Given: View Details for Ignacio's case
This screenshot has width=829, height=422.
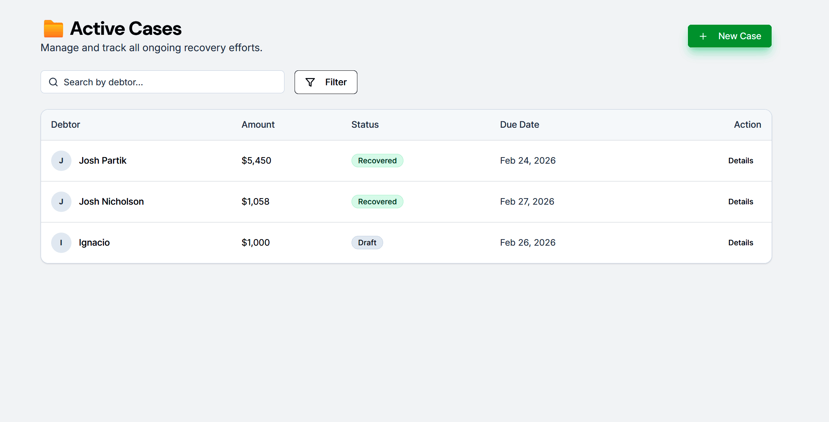Looking at the screenshot, I should 740,243.
